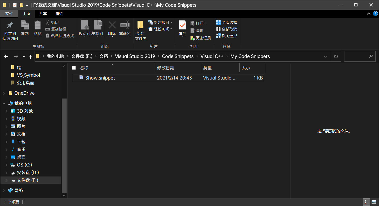Click the search box
This screenshot has width=379, height=206.
[x=360, y=56]
